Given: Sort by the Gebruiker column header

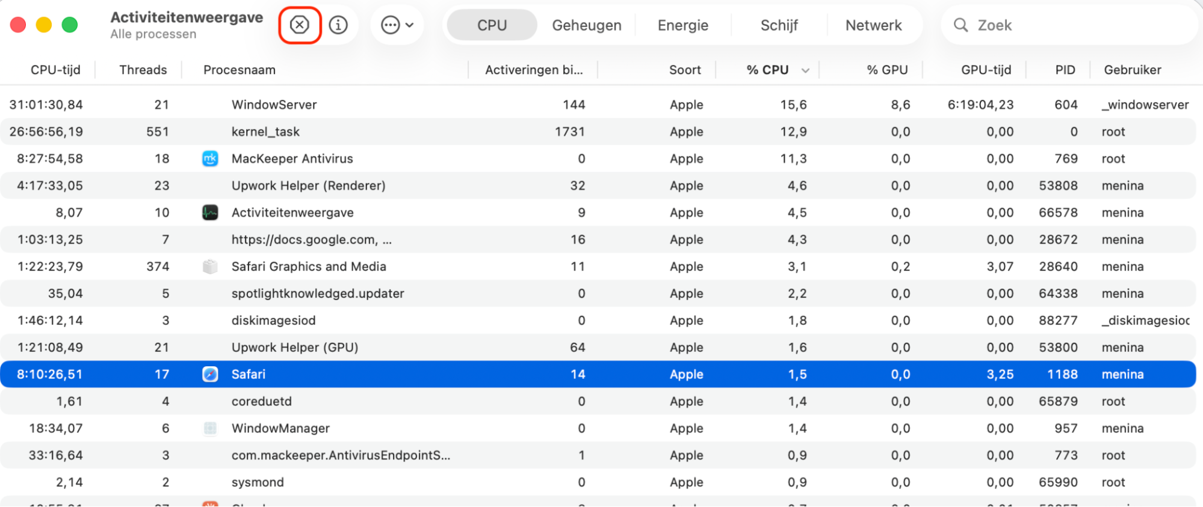Looking at the screenshot, I should coord(1132,70).
